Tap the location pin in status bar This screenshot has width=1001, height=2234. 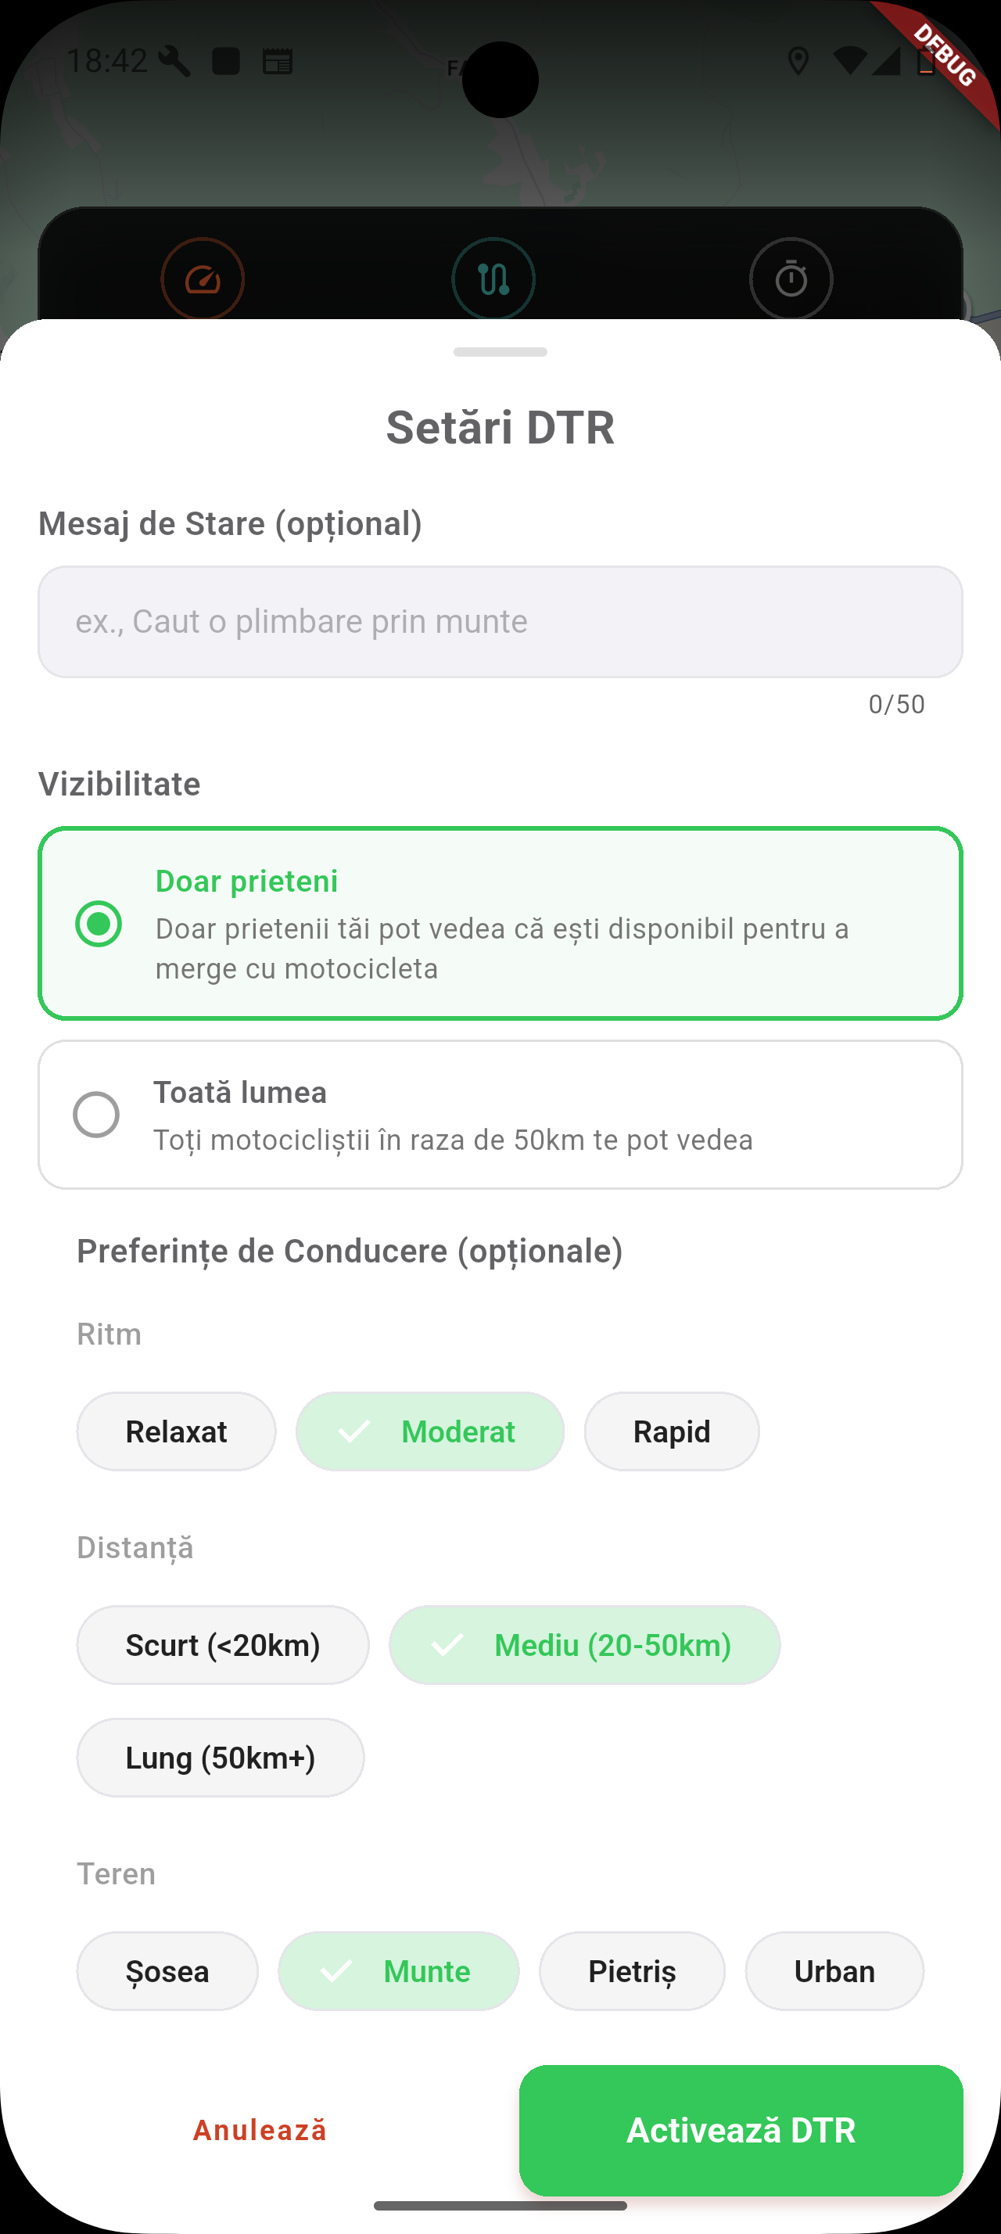pyautogui.click(x=798, y=62)
